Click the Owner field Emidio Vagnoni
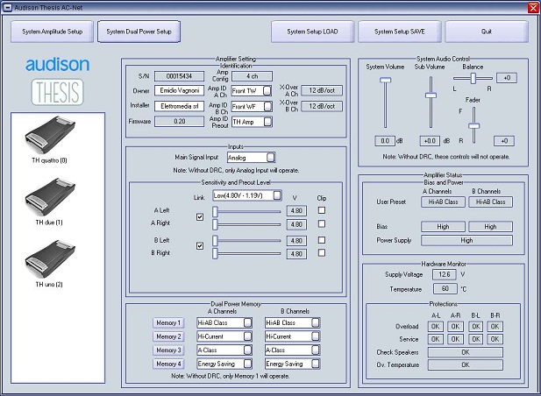 point(180,90)
